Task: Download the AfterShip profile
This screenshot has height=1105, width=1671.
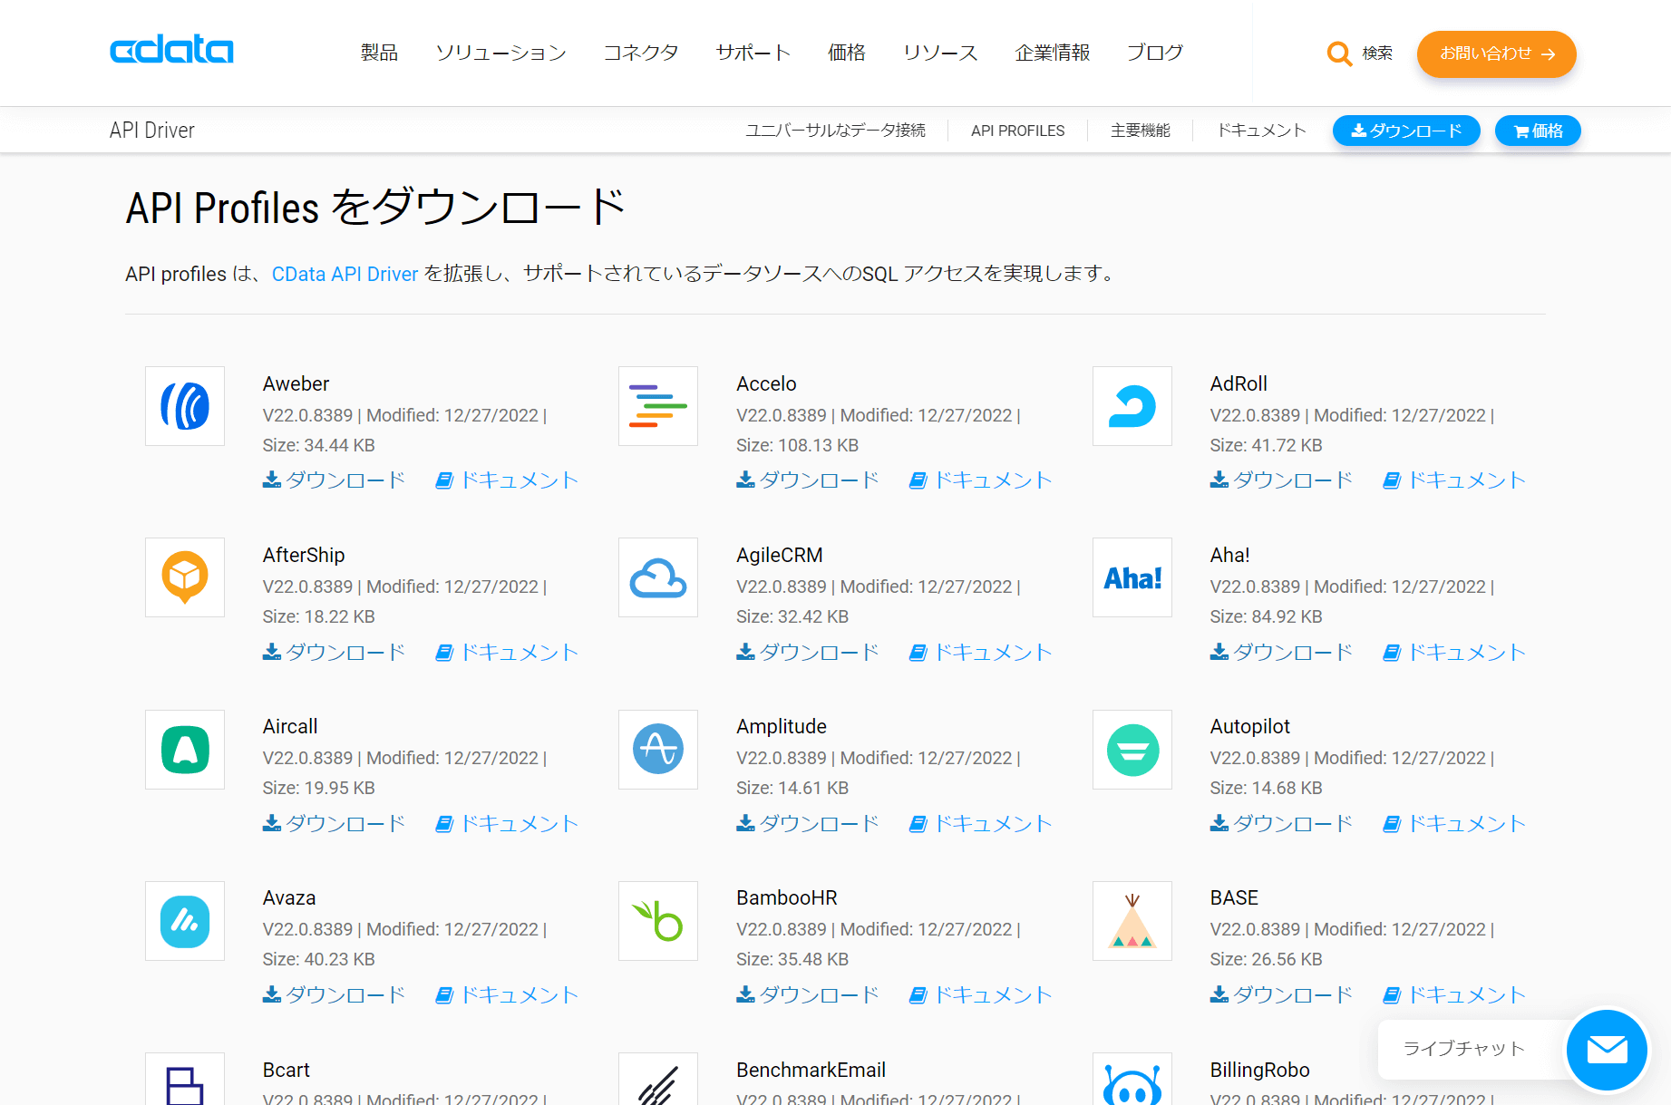Action: pos(334,652)
